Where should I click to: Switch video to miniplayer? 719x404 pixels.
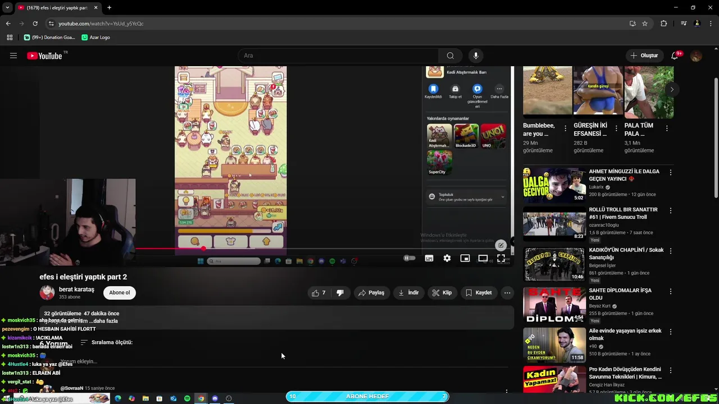pos(465,258)
